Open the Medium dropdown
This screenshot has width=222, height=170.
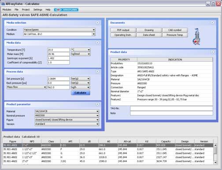[59, 34]
